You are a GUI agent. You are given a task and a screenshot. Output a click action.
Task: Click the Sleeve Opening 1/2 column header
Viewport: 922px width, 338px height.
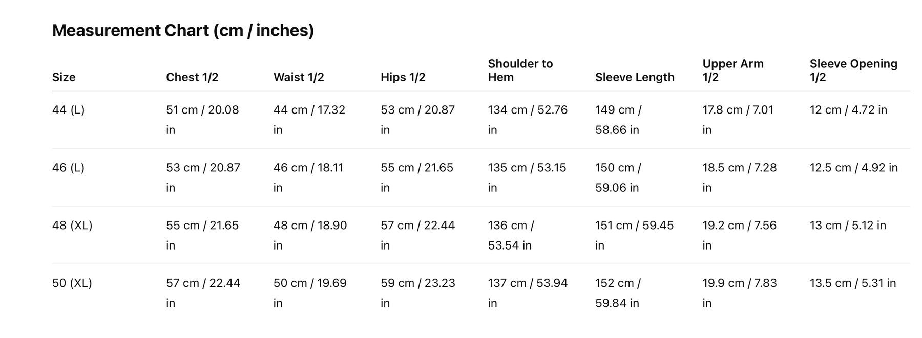click(853, 71)
